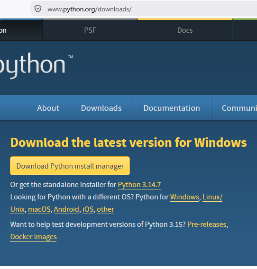The width and height of the screenshot is (257, 269).
Task: Open the Windows downloads link
Action: (x=184, y=197)
